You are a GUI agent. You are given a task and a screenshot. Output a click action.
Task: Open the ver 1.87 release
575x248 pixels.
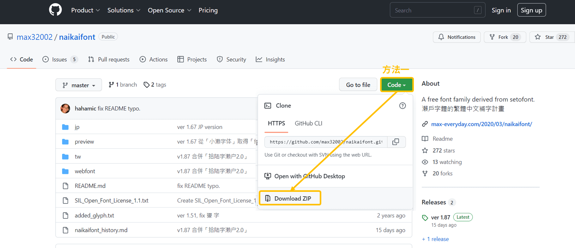coord(440,217)
